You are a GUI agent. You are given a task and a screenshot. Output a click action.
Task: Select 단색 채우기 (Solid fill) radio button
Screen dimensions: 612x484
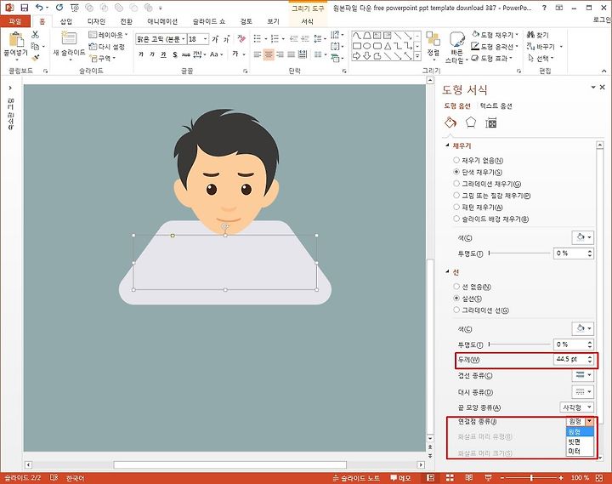456,172
